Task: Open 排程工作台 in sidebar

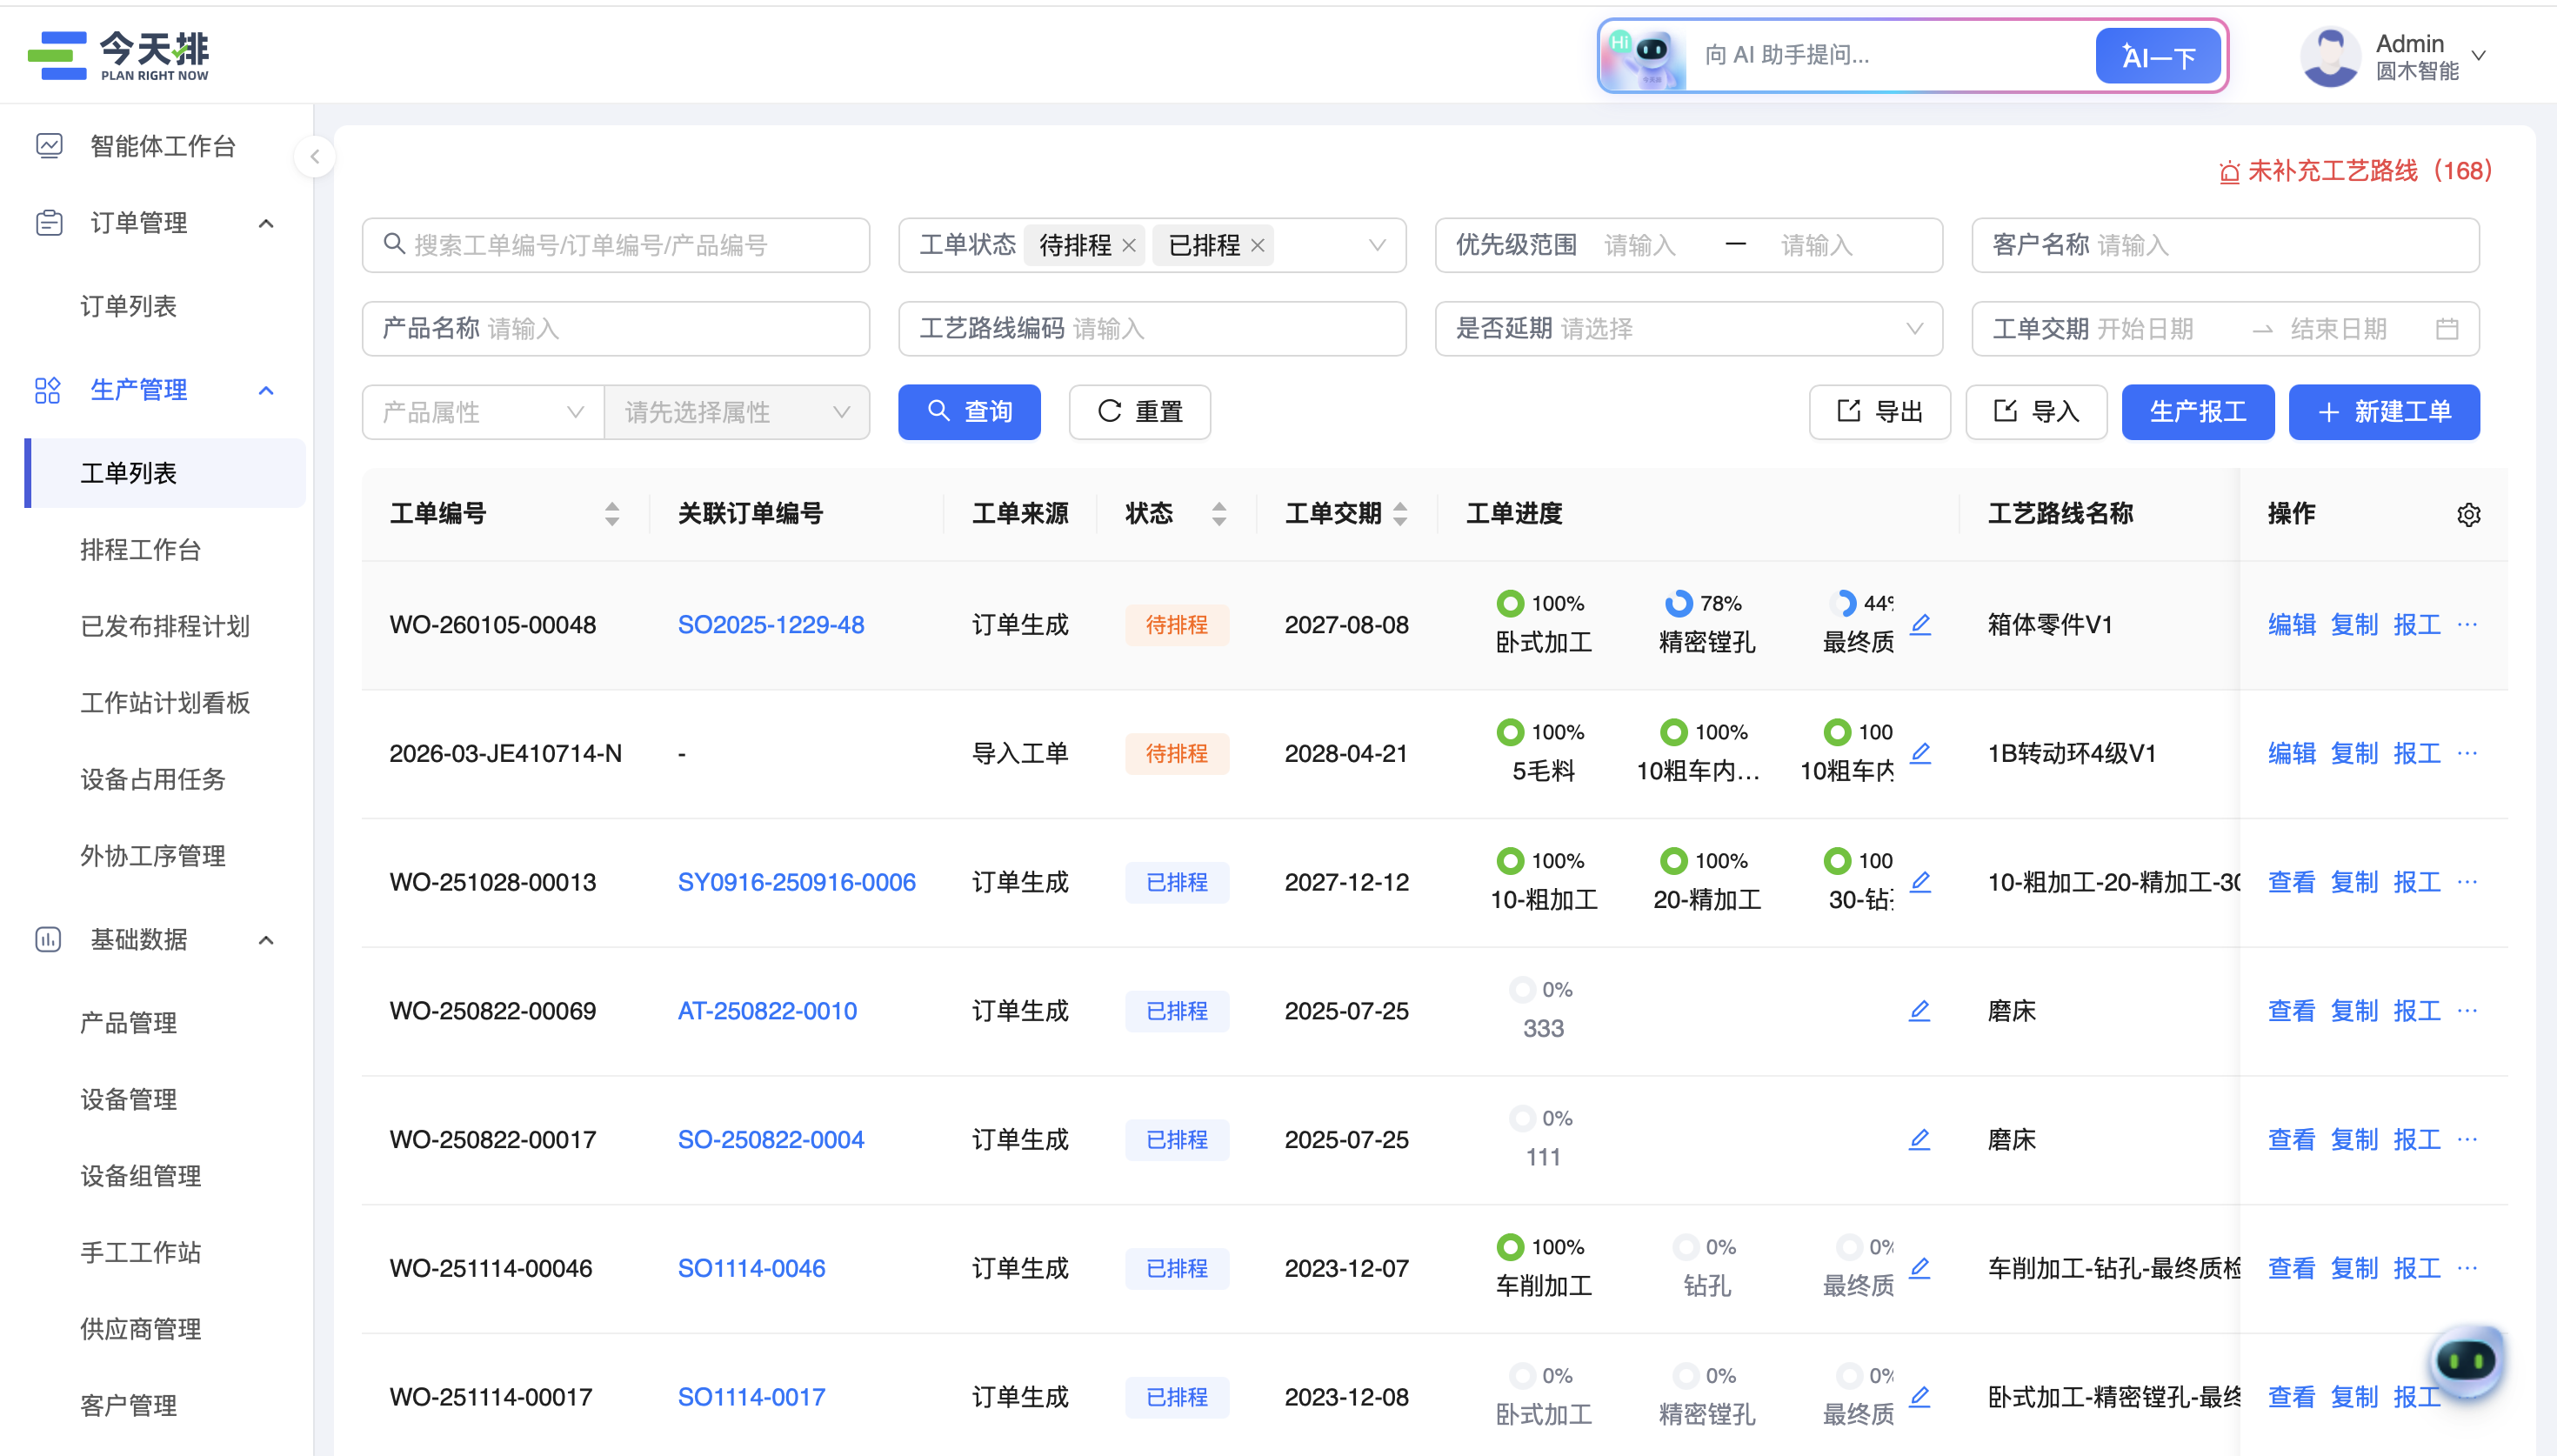Action: click(141, 549)
